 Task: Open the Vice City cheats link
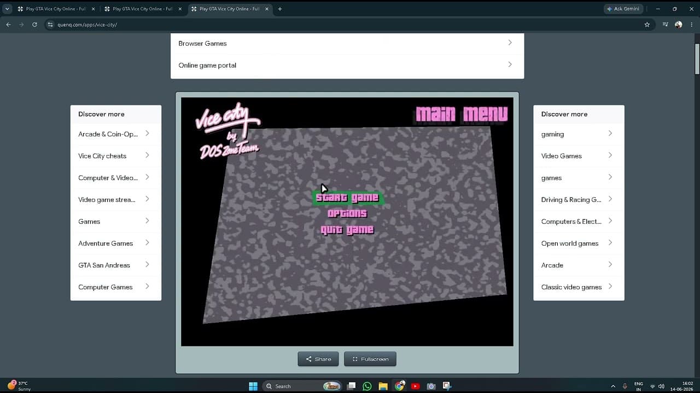click(x=116, y=156)
